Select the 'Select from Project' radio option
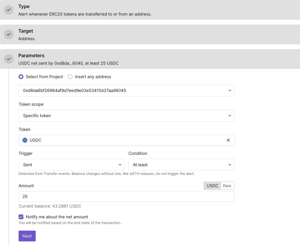Viewport: 300px width, 245px height. [21, 77]
